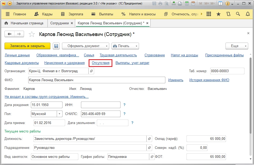254x165 pixels.
Task: Open the functions menu grid icon
Action: tap(209, 14)
